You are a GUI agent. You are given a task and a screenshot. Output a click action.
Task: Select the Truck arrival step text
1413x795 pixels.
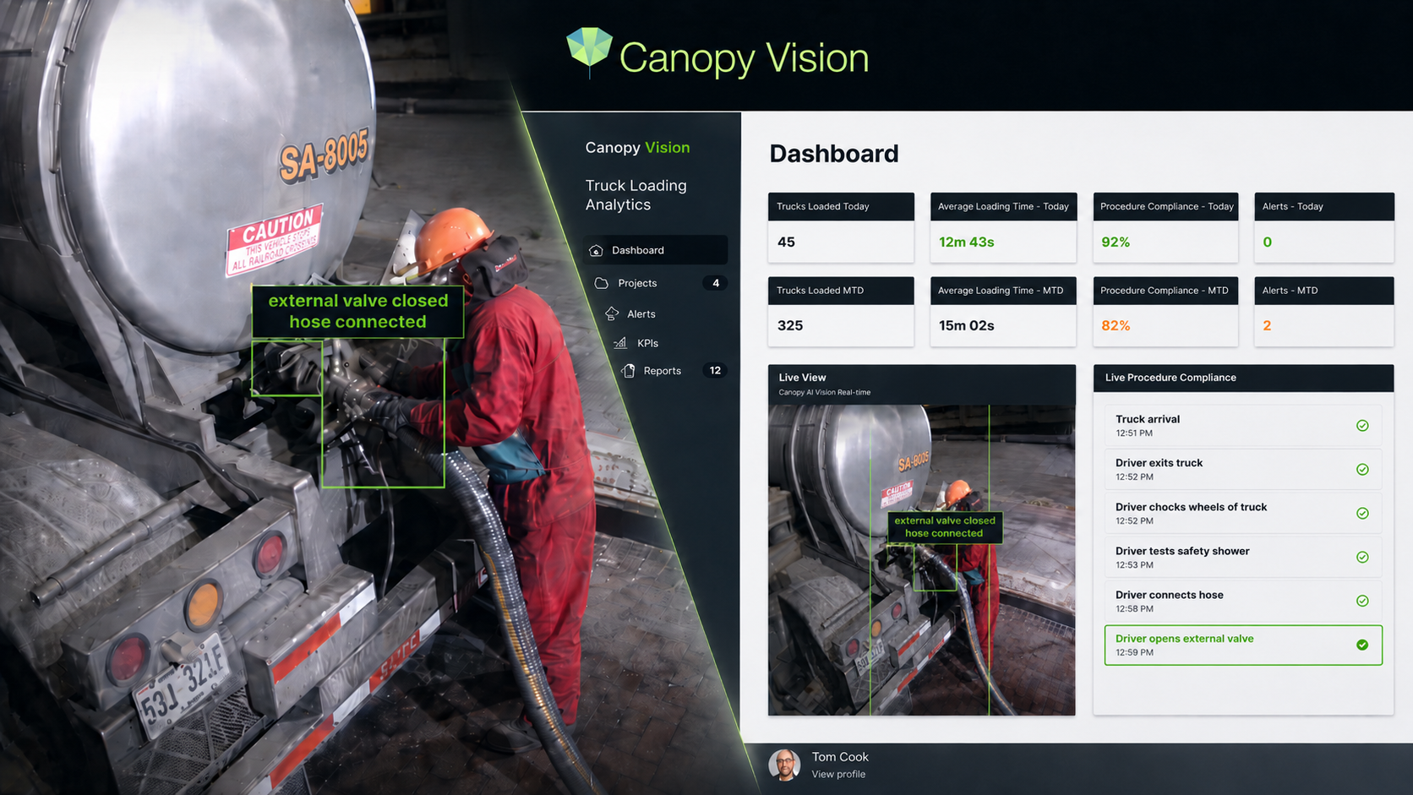pos(1147,419)
